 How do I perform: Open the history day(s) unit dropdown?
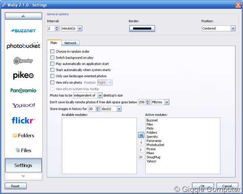pyautogui.click(x=119, y=109)
